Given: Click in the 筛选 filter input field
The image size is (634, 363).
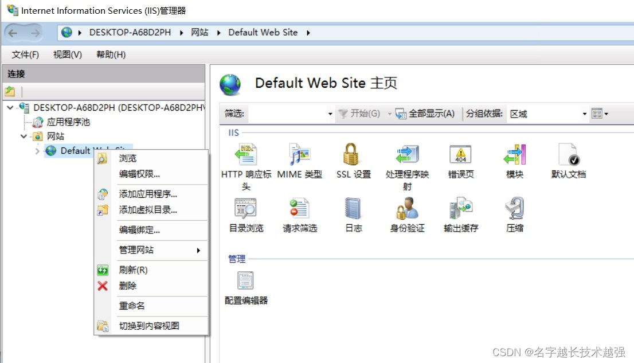Looking at the screenshot, I should pyautogui.click(x=288, y=114).
